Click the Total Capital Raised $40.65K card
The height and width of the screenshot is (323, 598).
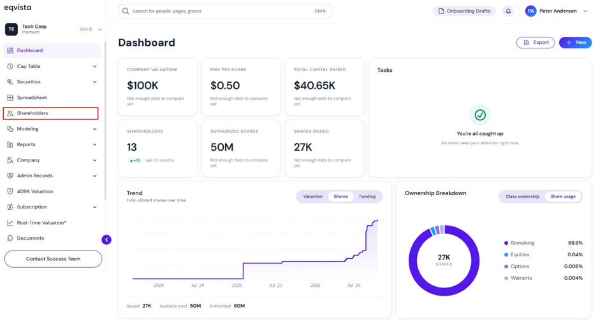point(325,86)
